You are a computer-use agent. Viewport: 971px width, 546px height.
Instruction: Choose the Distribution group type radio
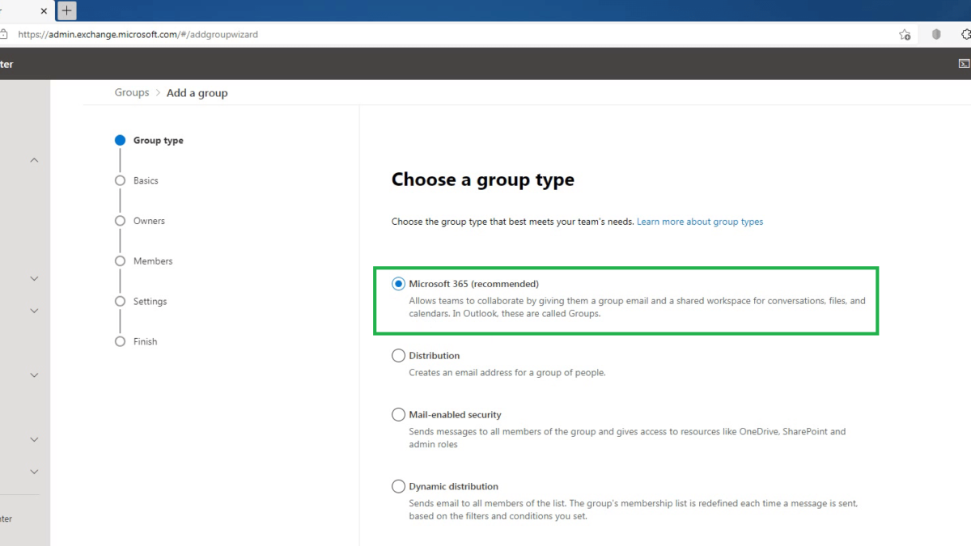[x=398, y=356]
